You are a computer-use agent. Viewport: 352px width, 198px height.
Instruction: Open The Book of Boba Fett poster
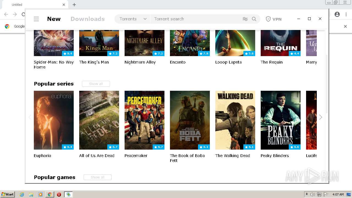click(190, 120)
